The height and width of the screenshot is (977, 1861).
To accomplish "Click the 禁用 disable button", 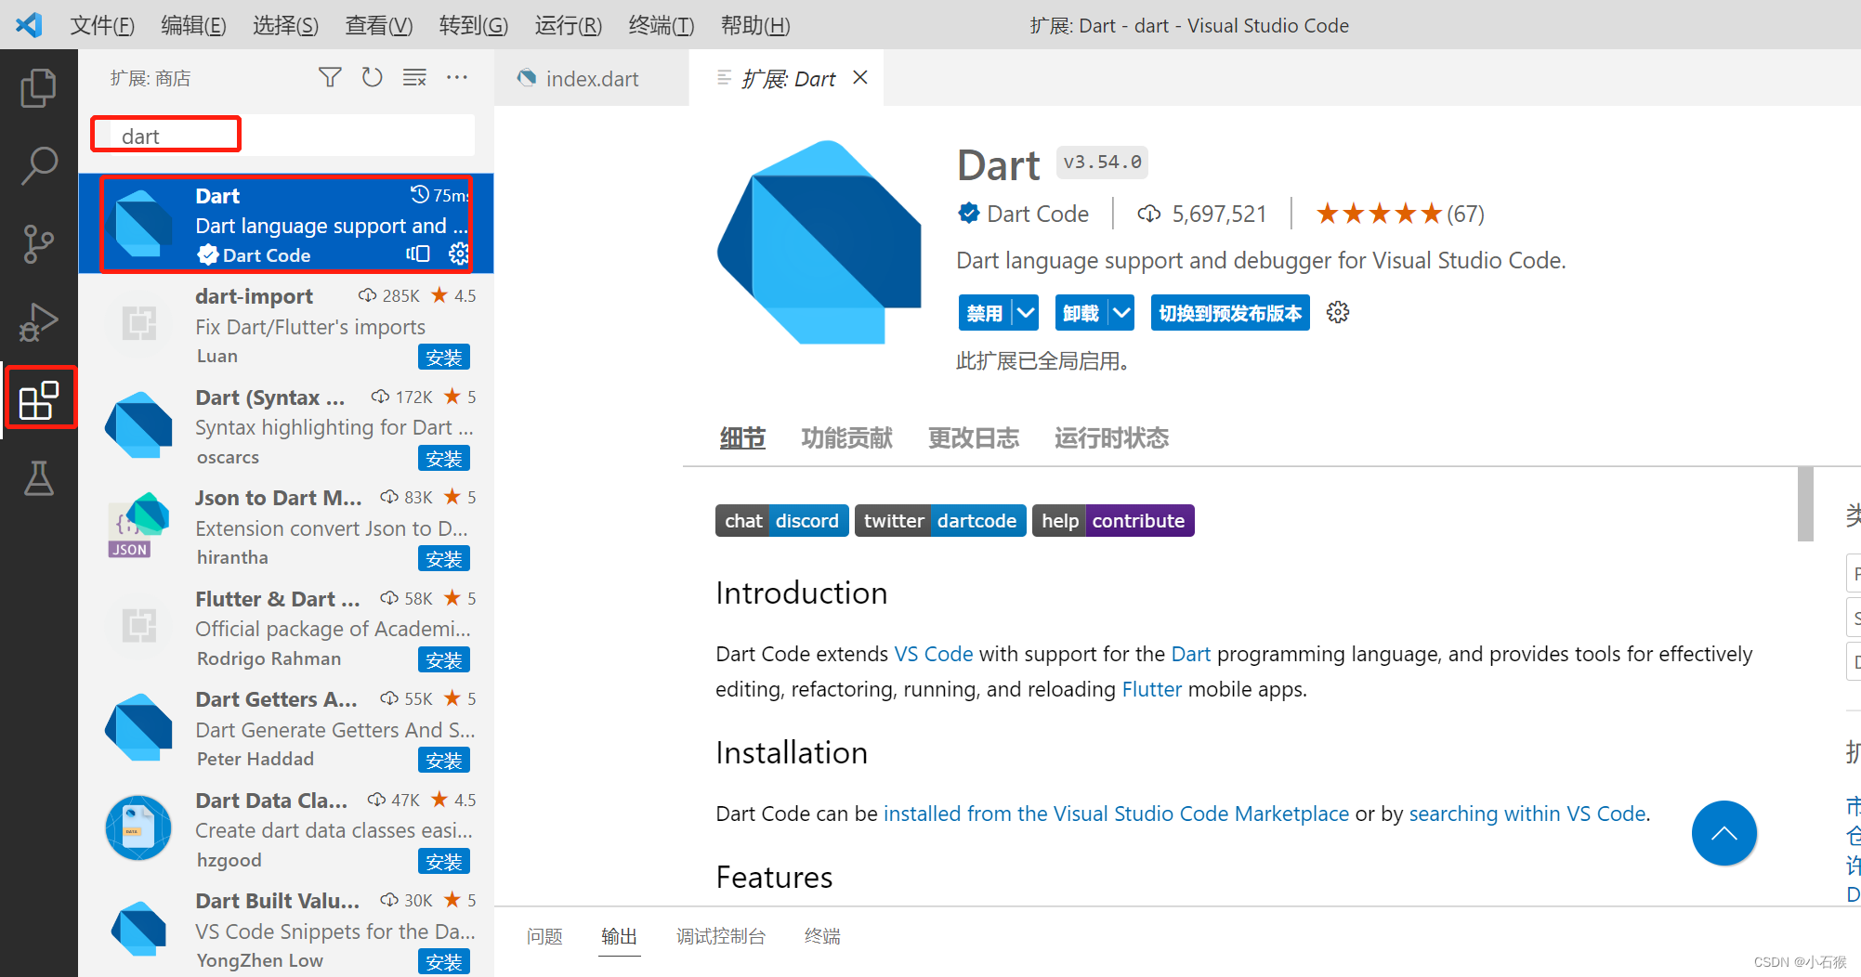I will 985,313.
